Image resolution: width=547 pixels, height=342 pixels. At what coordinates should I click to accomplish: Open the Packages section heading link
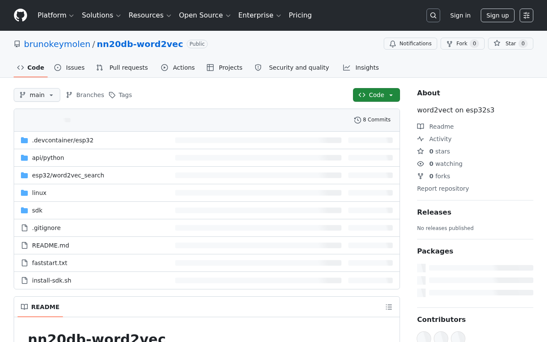(435, 251)
